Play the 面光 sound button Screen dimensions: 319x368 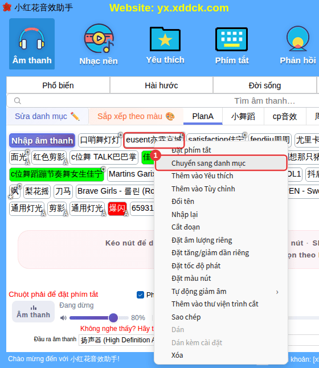pos(19,157)
